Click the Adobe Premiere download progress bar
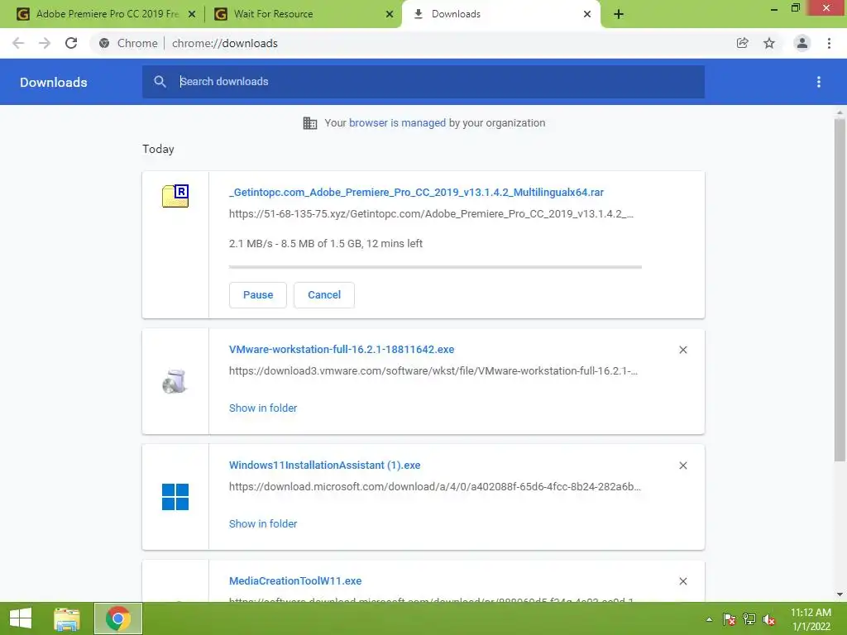Viewport: 847px width, 635px height. point(435,267)
